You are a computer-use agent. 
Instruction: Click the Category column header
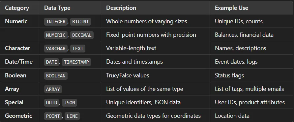point(17,8)
